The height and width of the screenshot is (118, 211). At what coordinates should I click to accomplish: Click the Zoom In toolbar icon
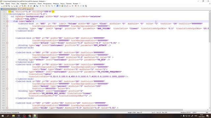click(40, 6)
